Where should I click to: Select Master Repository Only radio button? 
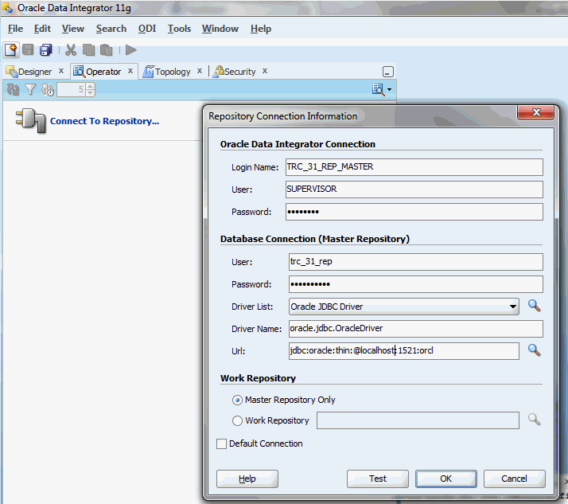point(237,400)
